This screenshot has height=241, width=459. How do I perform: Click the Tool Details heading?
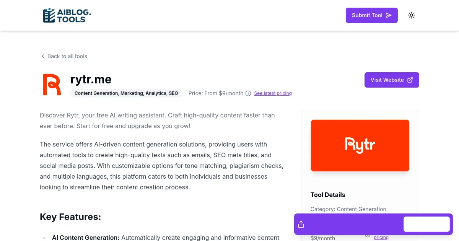click(x=328, y=195)
